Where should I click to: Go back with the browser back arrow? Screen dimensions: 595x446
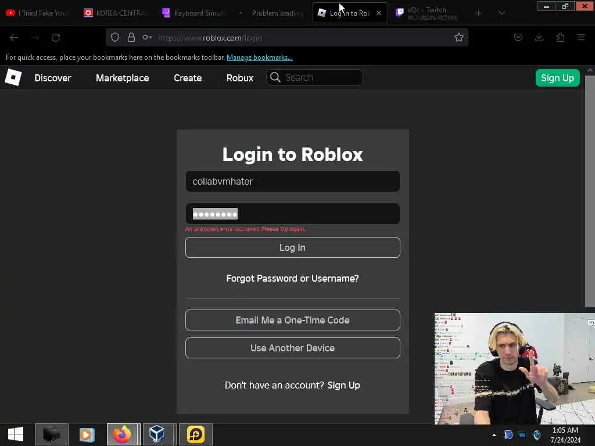coord(14,38)
